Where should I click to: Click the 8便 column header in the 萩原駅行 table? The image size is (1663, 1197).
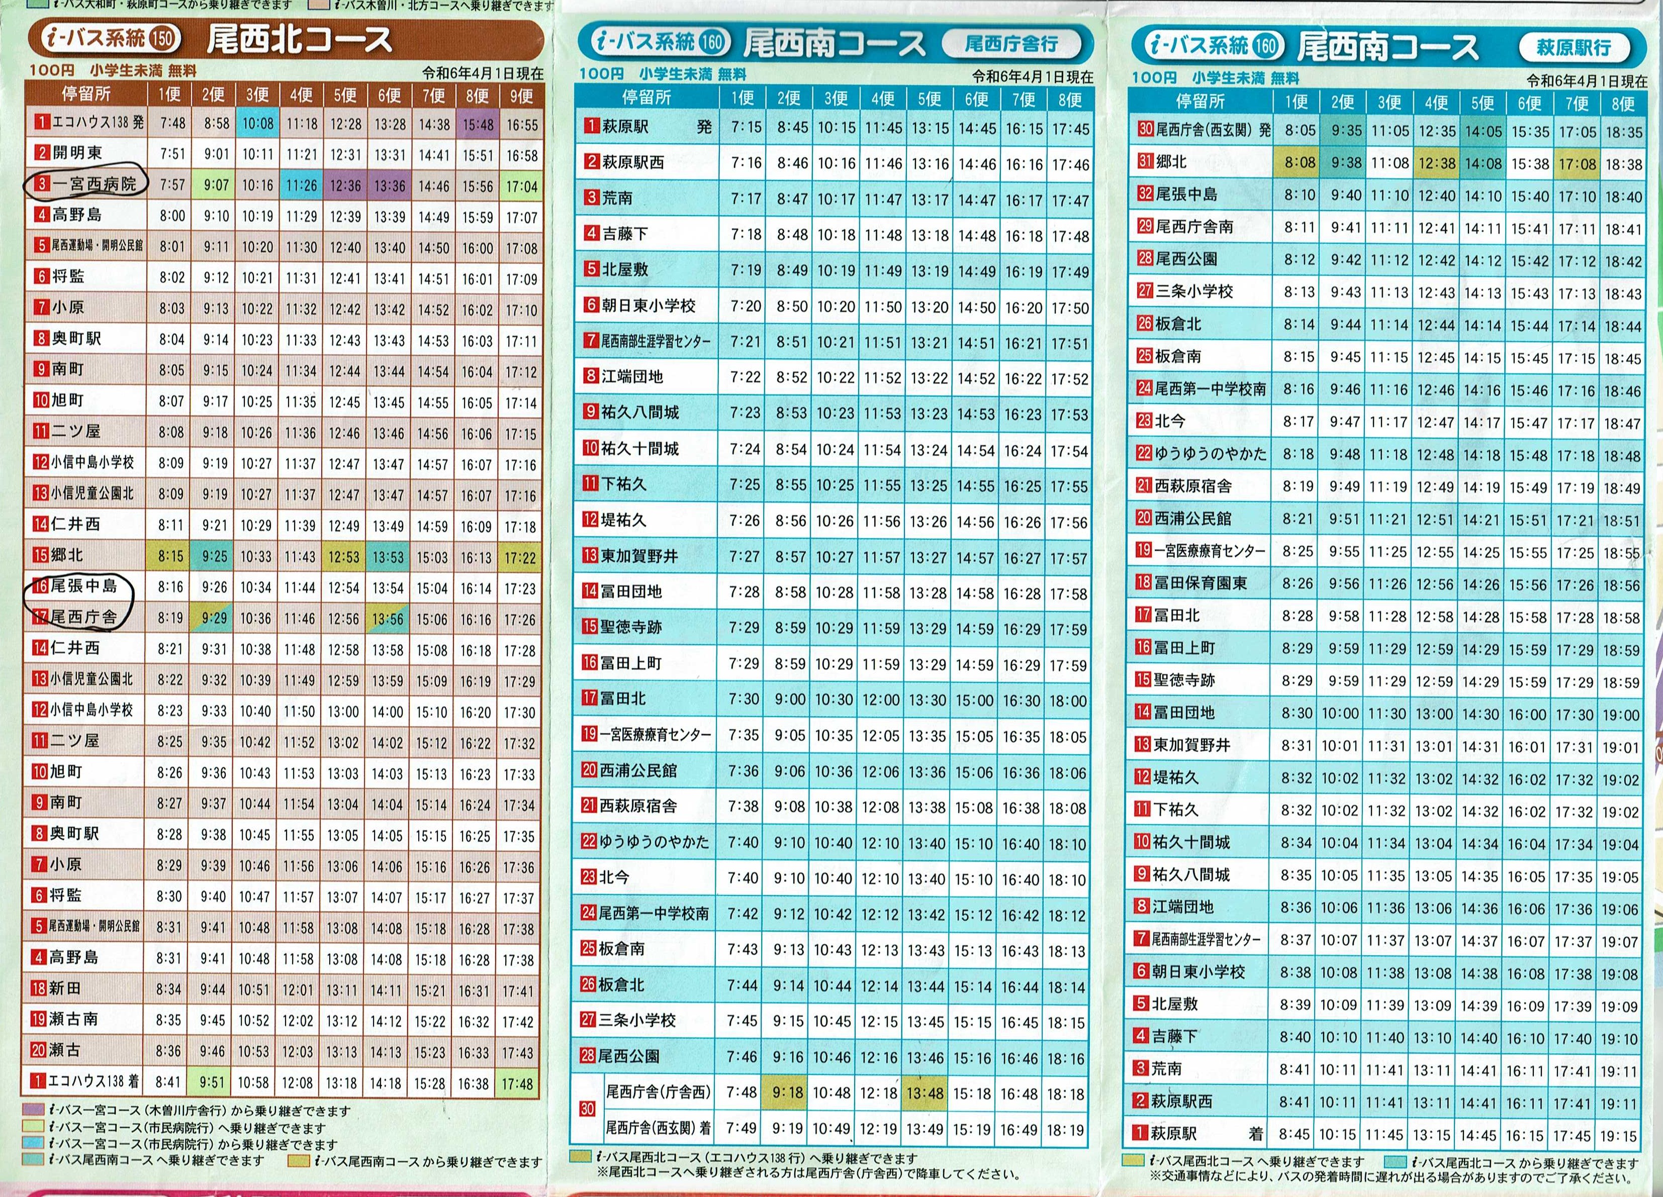(1623, 104)
